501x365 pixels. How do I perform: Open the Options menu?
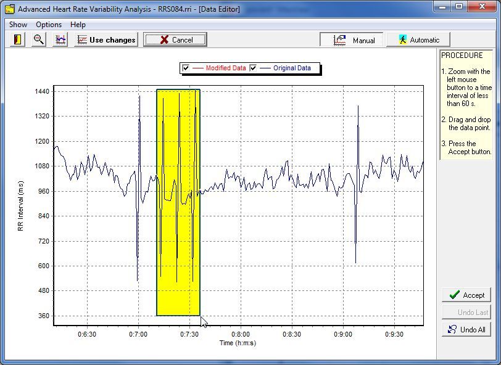click(x=49, y=25)
